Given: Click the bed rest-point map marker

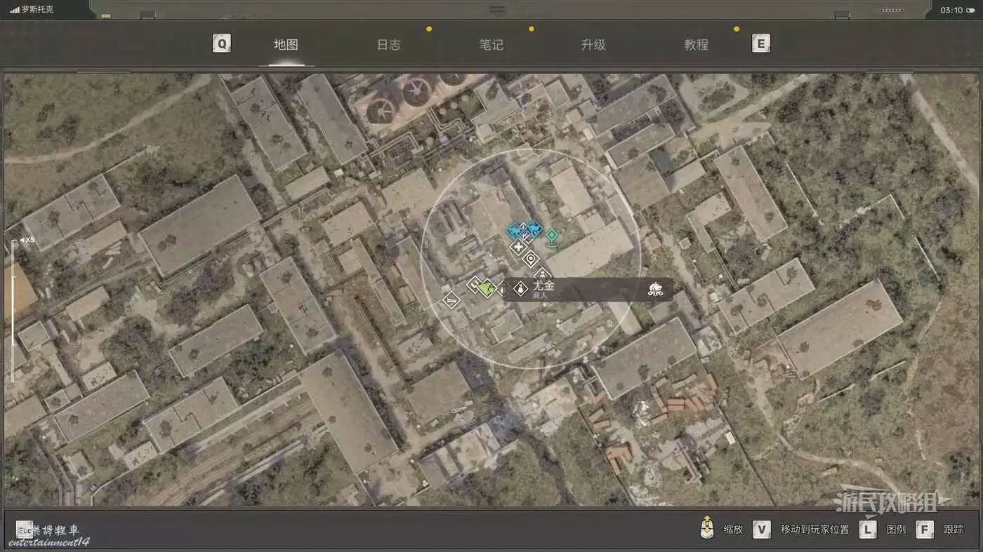Looking at the screenshot, I should (451, 301).
